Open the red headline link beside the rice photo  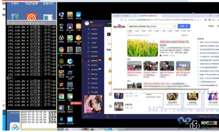(x=174, y=43)
